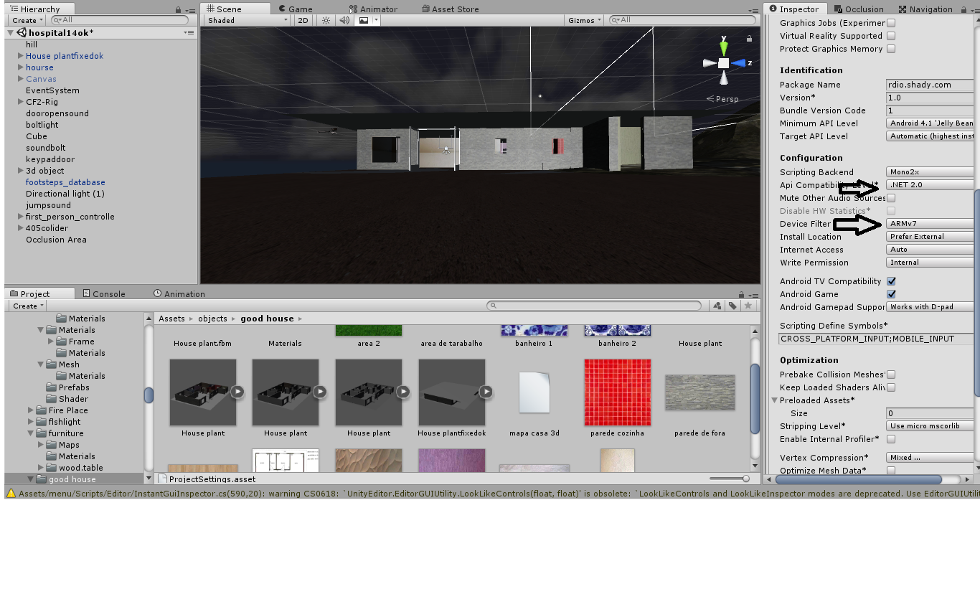This screenshot has width=980, height=612.
Task: Toggle scene audio speaker icon
Action: 344,20
